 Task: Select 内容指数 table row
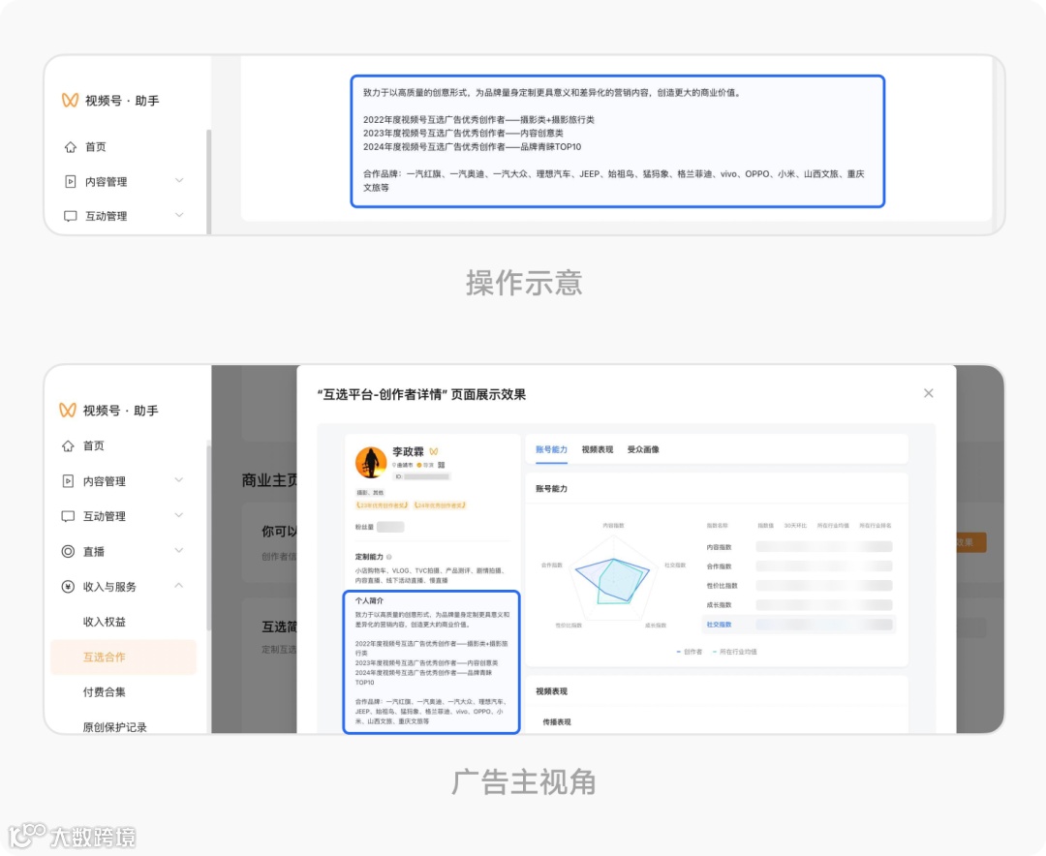[x=798, y=547]
